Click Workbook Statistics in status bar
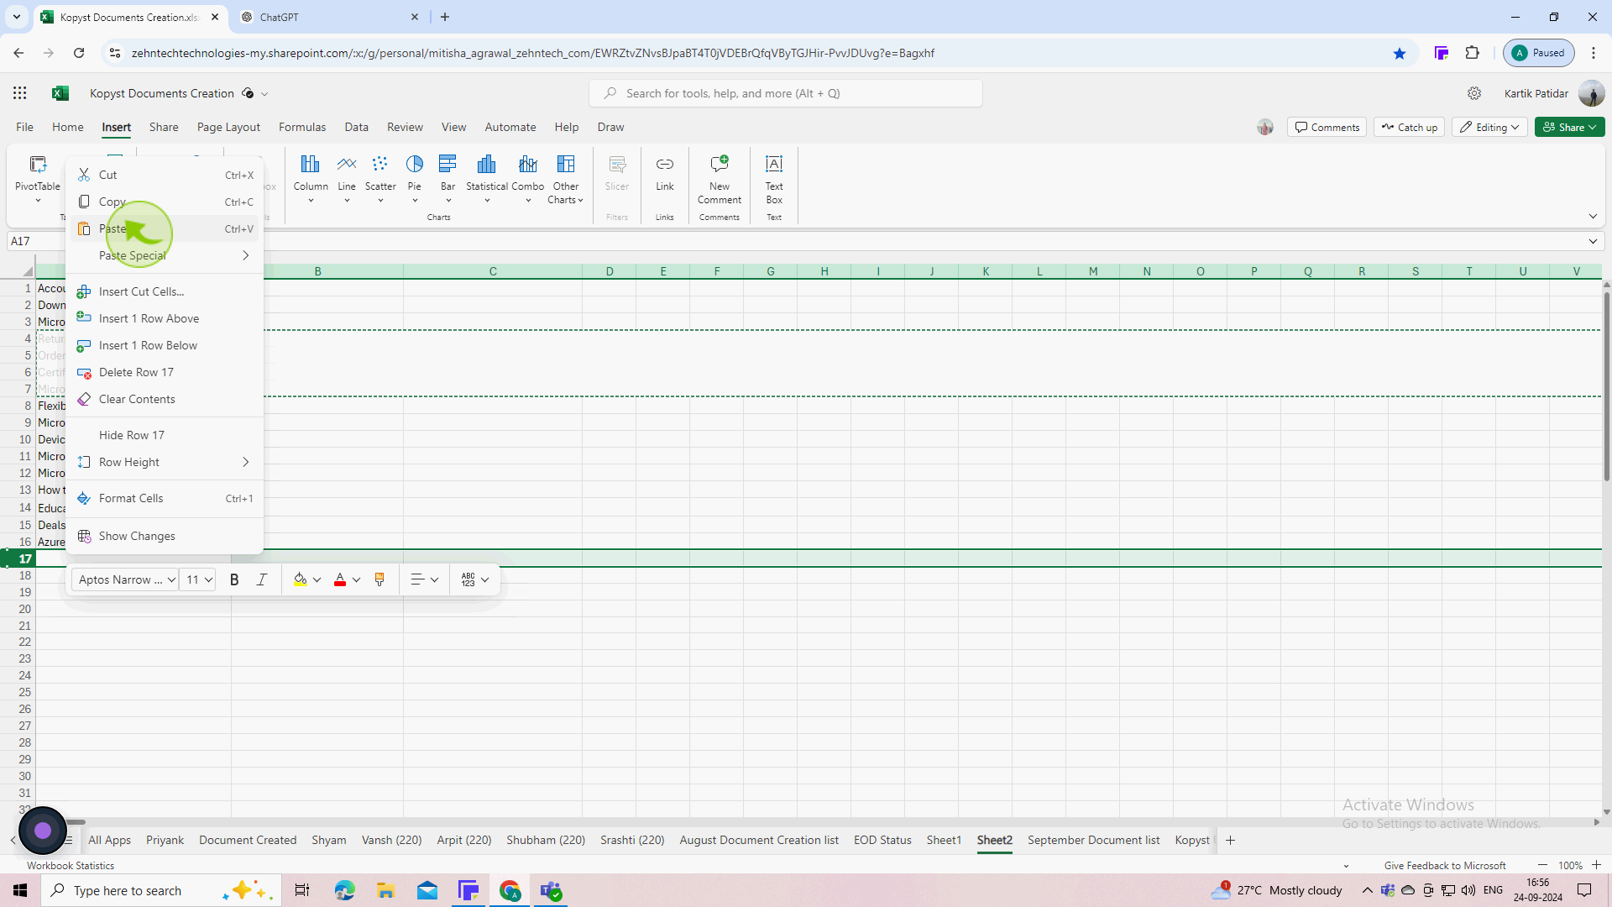Screen dimensions: 1612x907 coord(71,865)
